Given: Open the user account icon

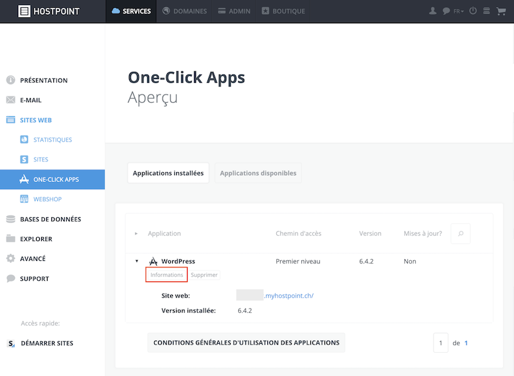Looking at the screenshot, I should pyautogui.click(x=432, y=11).
